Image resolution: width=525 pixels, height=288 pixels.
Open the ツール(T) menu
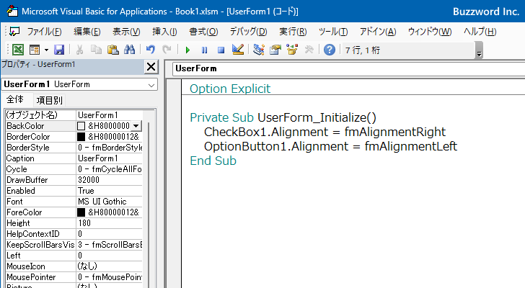coord(333,32)
